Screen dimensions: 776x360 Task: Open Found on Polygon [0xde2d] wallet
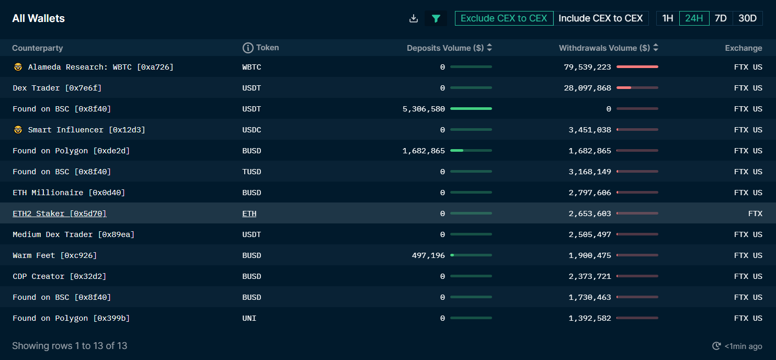71,151
